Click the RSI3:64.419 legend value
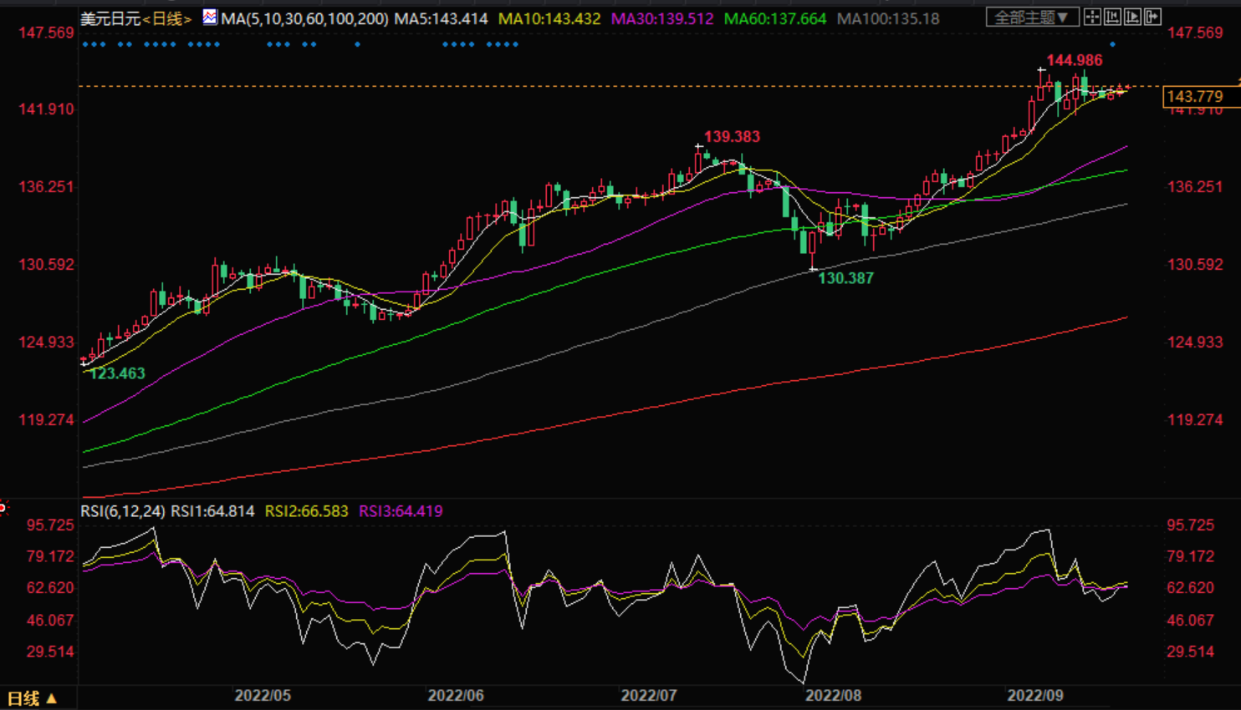The image size is (1241, 710). [x=401, y=511]
